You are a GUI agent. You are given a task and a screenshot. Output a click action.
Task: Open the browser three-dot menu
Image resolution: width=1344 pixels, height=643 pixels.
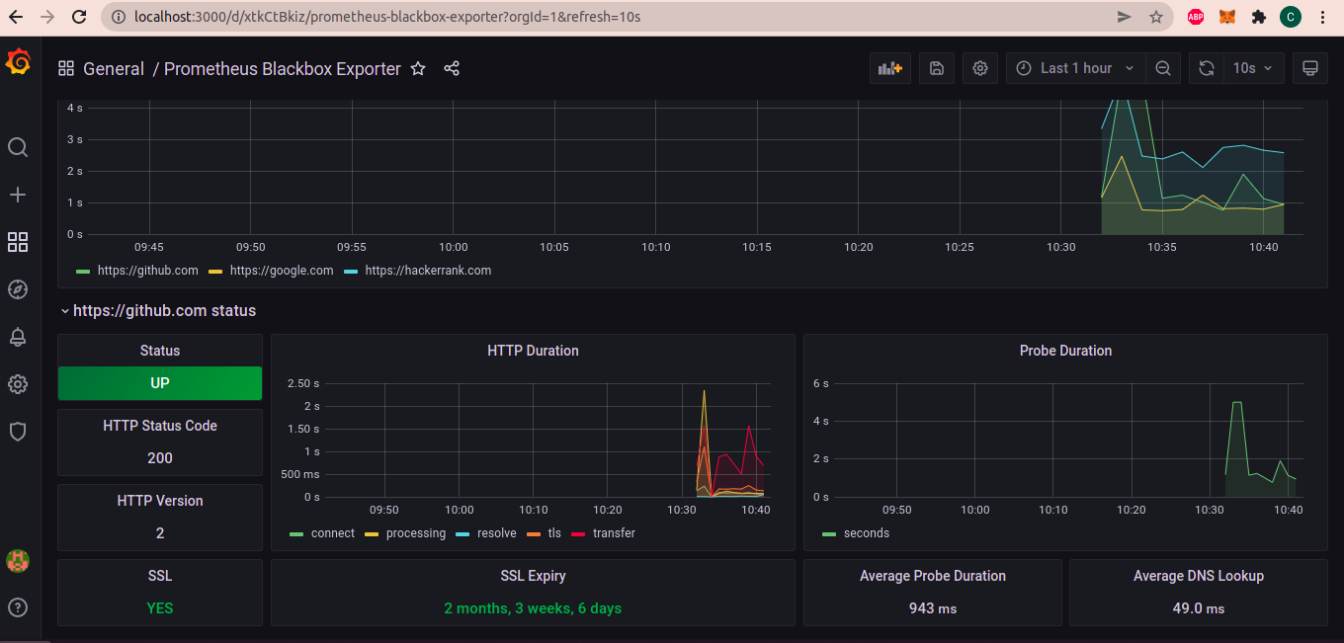[x=1324, y=17]
